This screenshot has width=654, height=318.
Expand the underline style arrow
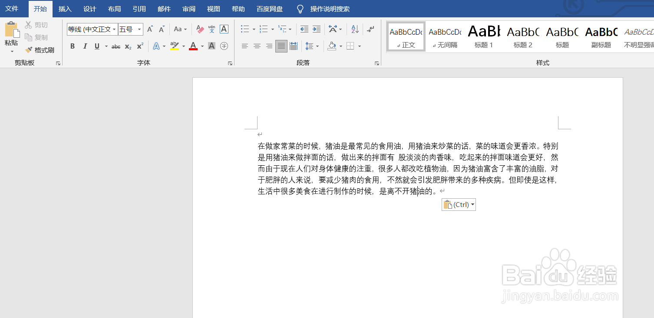[106, 46]
